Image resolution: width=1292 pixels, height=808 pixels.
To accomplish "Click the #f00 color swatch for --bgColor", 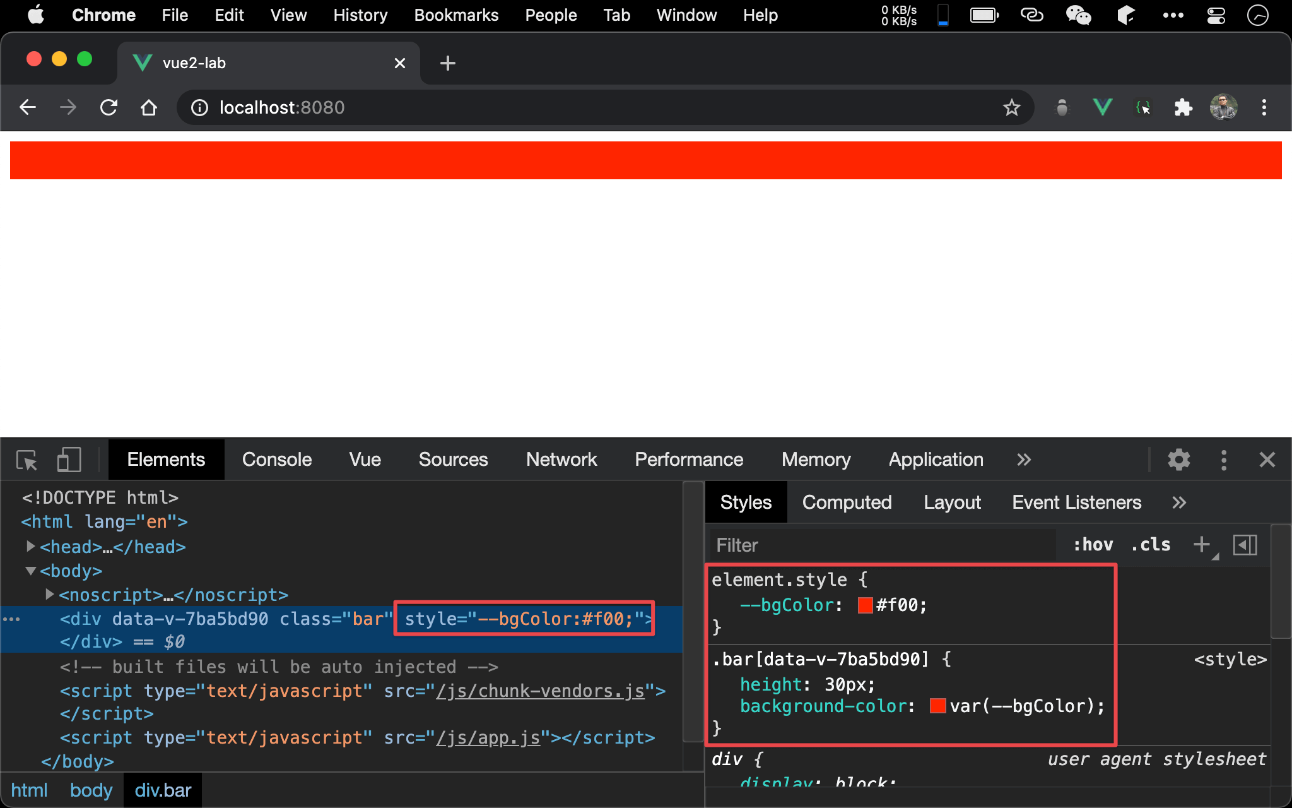I will click(865, 605).
